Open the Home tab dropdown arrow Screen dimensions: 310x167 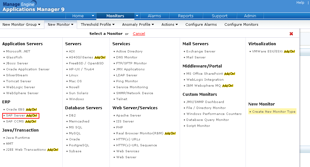(x=93, y=16)
